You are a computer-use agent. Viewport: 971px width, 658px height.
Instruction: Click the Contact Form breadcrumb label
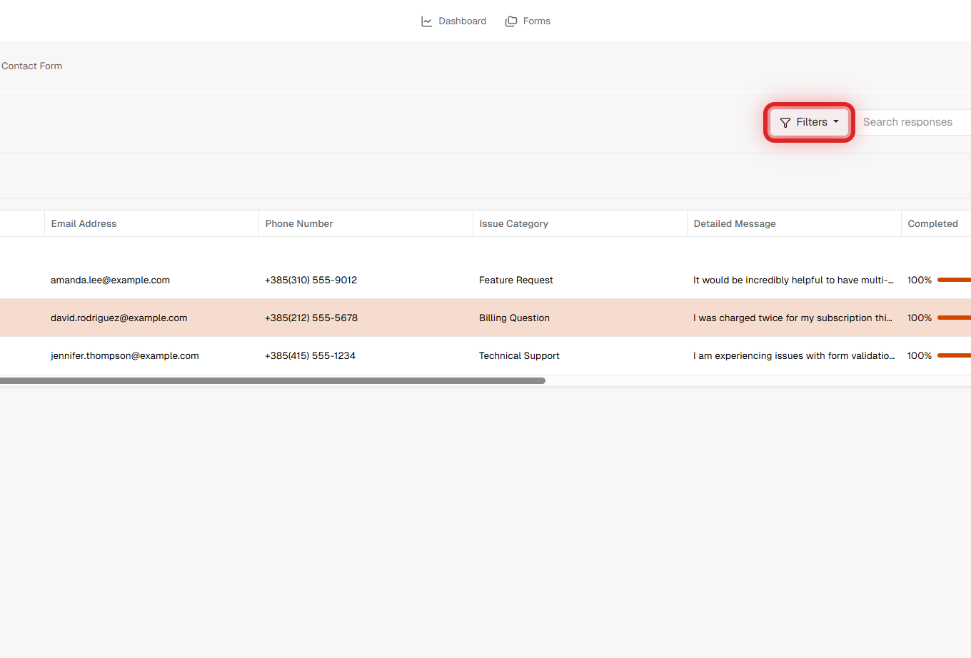[31, 66]
